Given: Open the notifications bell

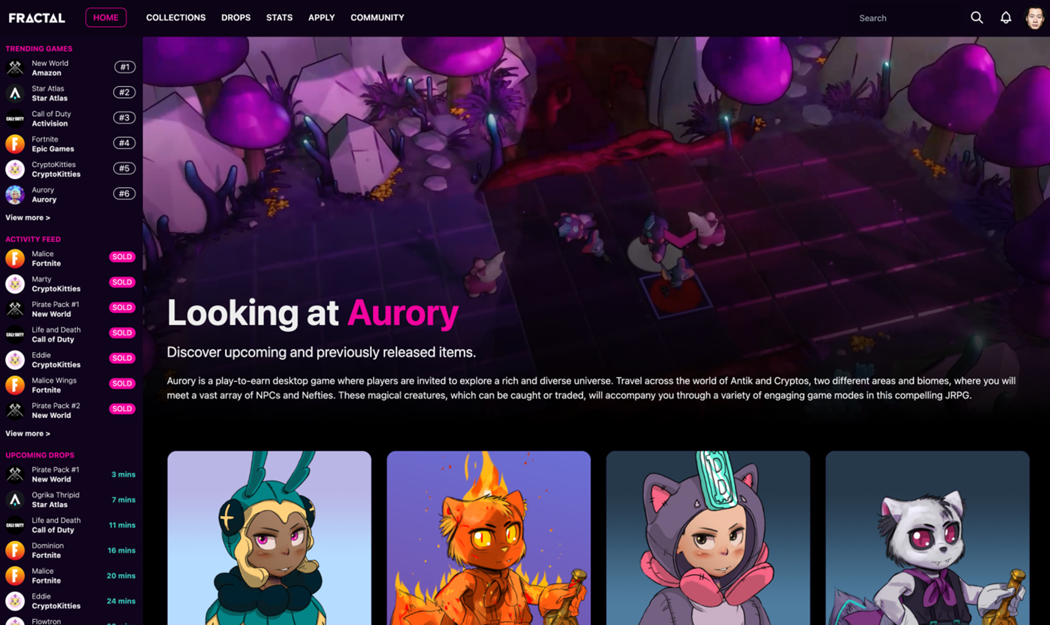Looking at the screenshot, I should (1006, 18).
